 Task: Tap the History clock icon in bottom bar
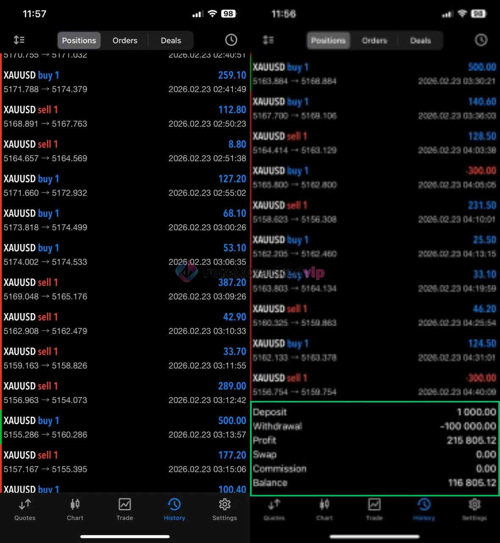pyautogui.click(x=174, y=509)
